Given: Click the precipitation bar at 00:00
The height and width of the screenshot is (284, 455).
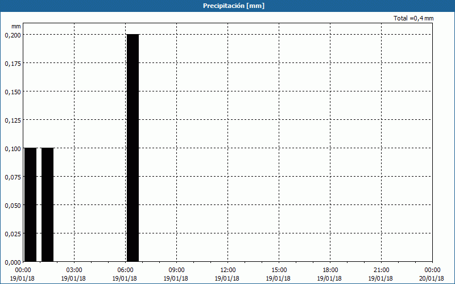Looking at the screenshot, I should [31, 204].
